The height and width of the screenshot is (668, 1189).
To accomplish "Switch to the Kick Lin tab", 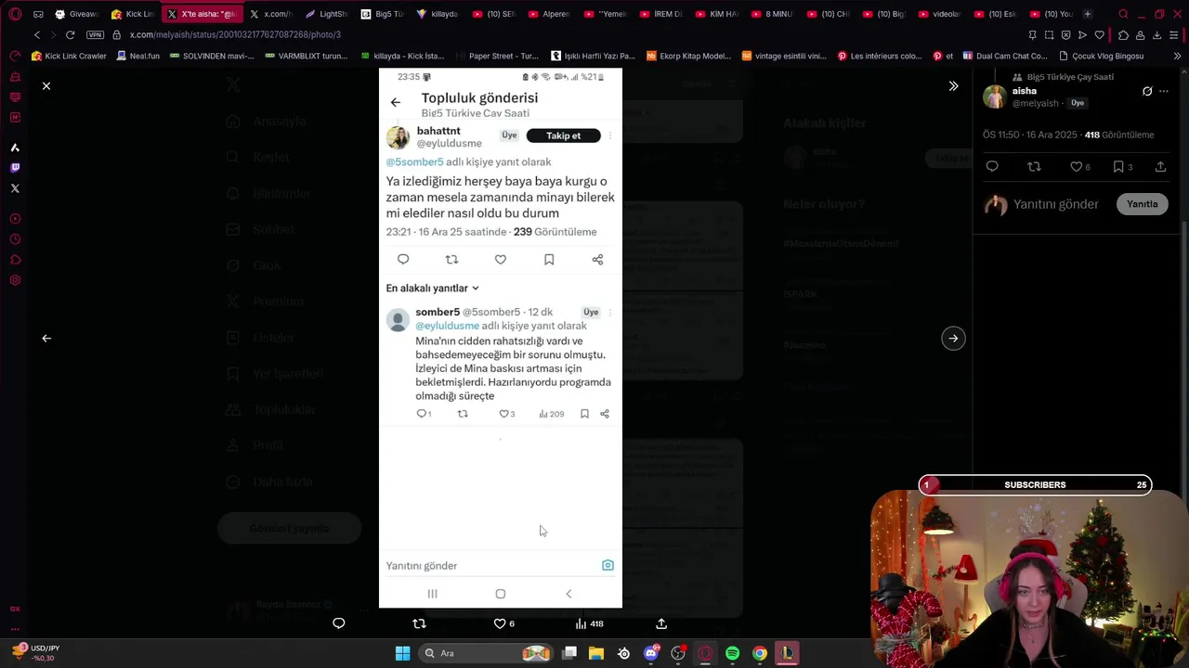I will [133, 14].
